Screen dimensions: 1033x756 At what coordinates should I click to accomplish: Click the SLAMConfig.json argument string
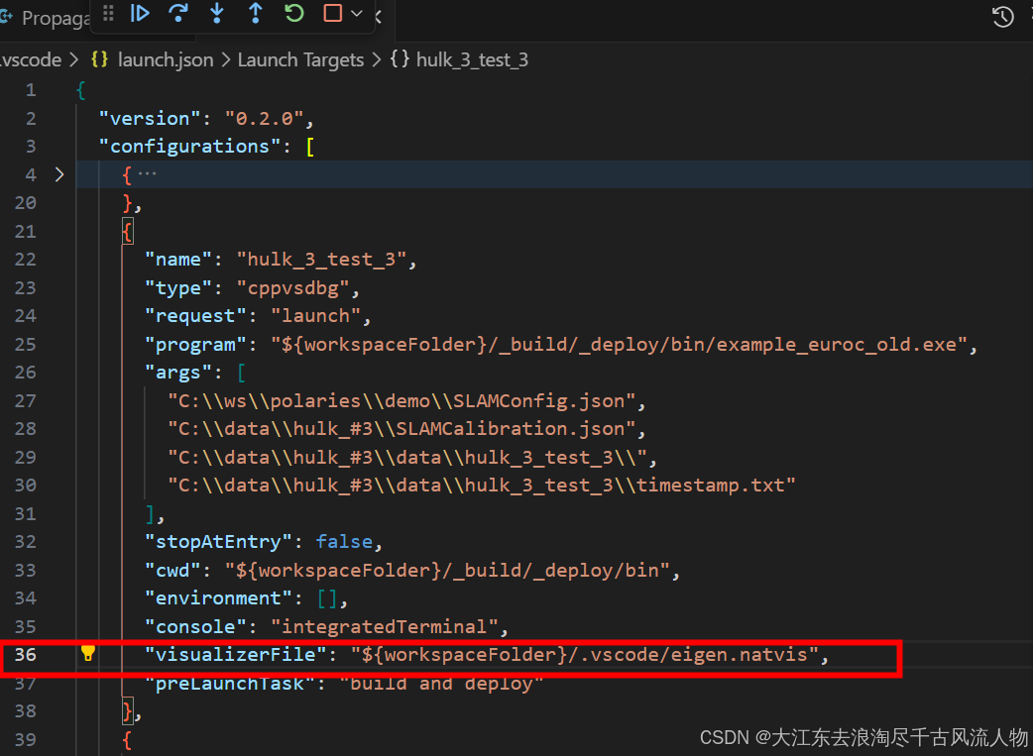coord(402,401)
